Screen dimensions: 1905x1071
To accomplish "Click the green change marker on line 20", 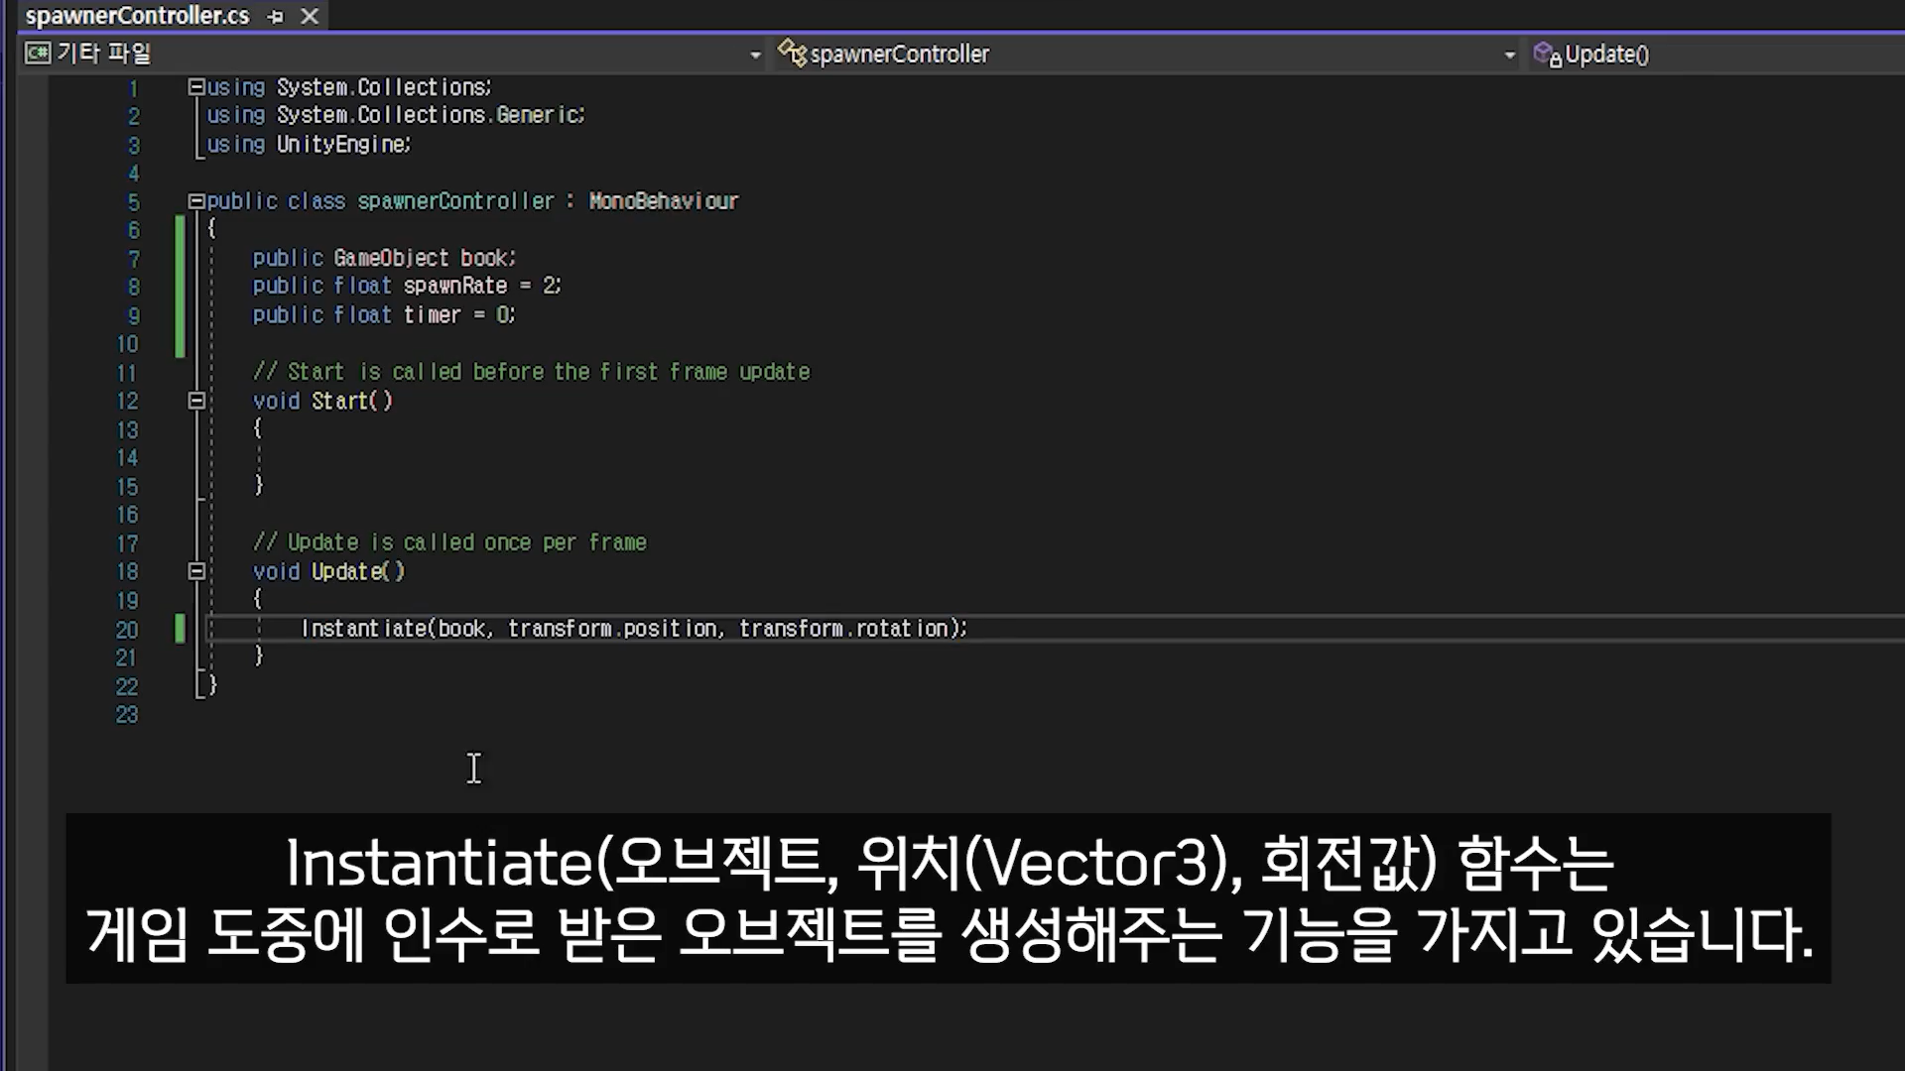I will point(180,629).
